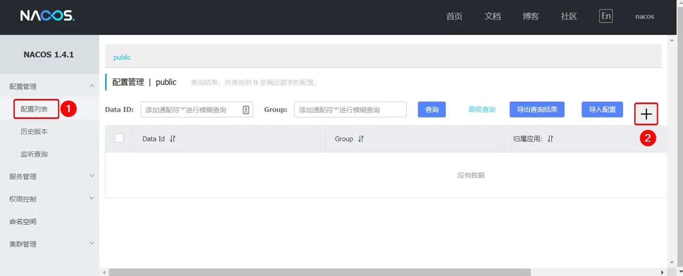Sort by Data Id column arrows

[172, 139]
